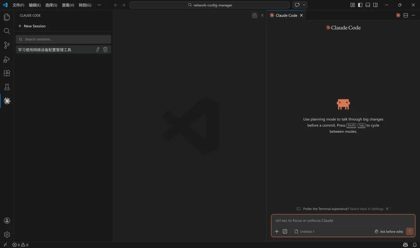Add attachment with plus icon in prompt box

click(x=277, y=231)
